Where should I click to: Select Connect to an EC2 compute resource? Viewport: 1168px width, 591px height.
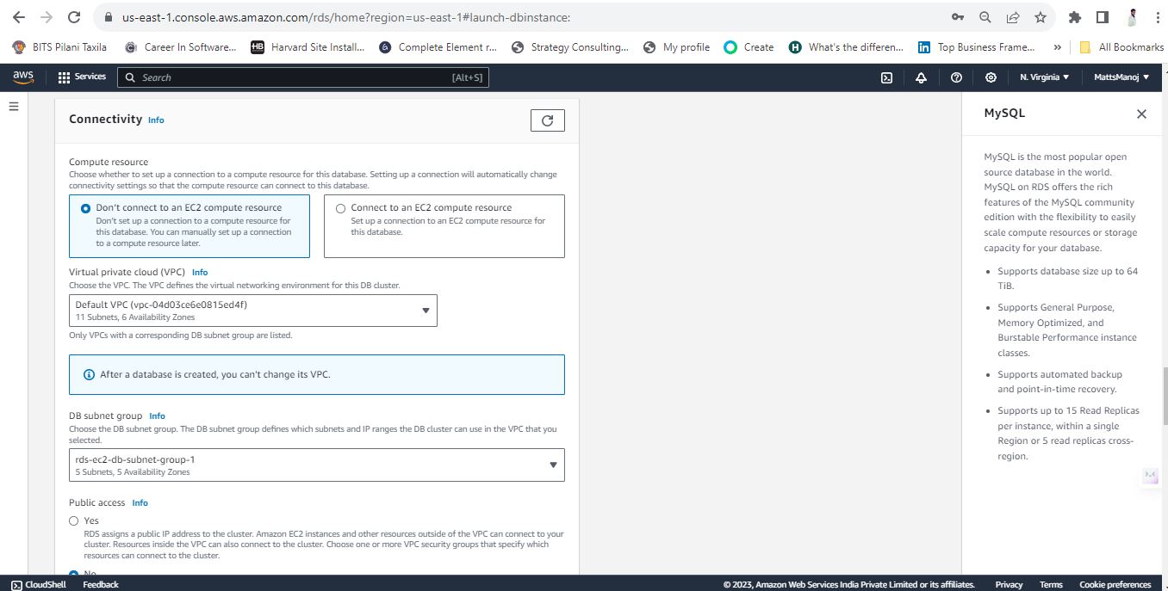click(x=444, y=226)
